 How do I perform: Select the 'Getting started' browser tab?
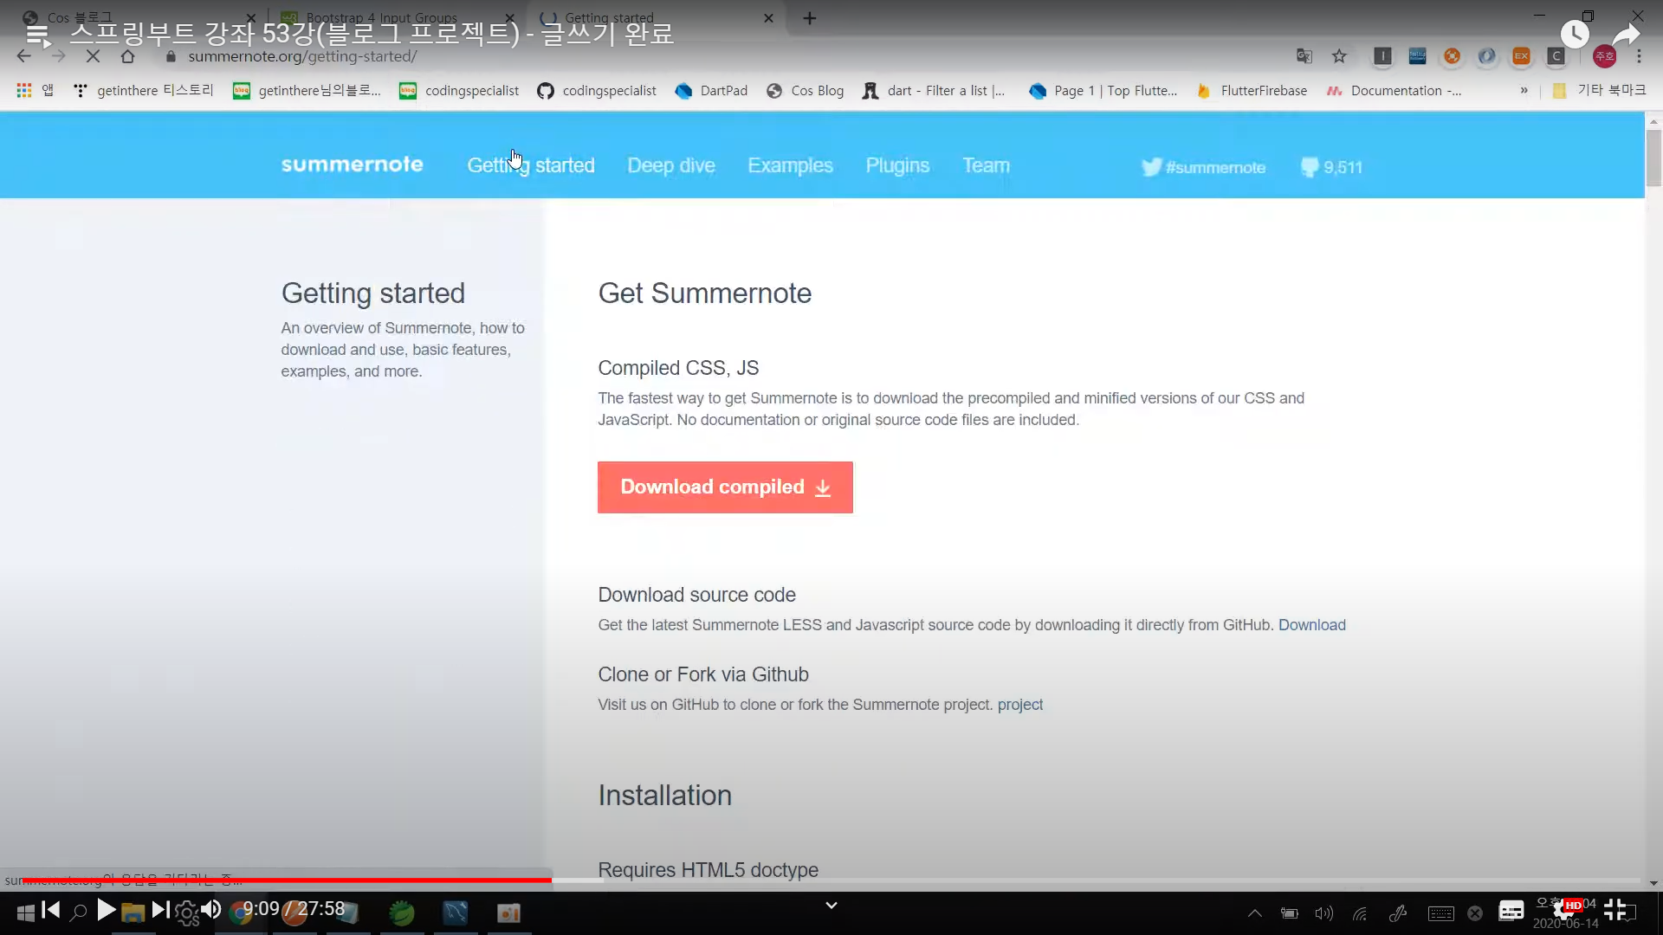(x=609, y=18)
